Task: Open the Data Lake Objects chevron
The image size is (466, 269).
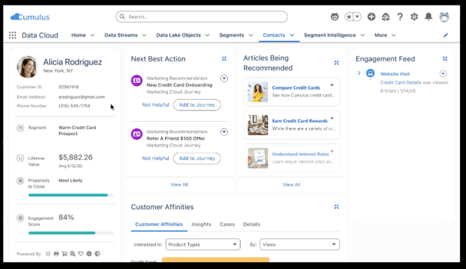Action: pos(208,35)
